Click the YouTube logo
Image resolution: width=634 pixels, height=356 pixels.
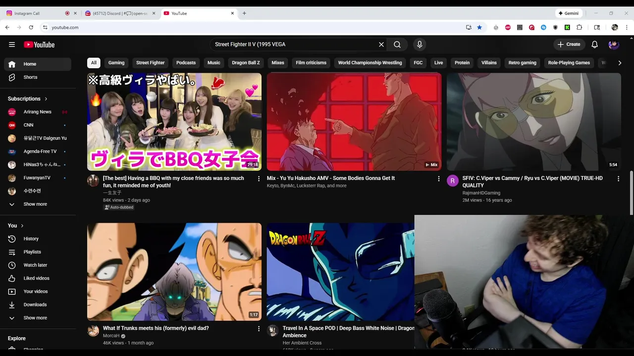pyautogui.click(x=39, y=44)
